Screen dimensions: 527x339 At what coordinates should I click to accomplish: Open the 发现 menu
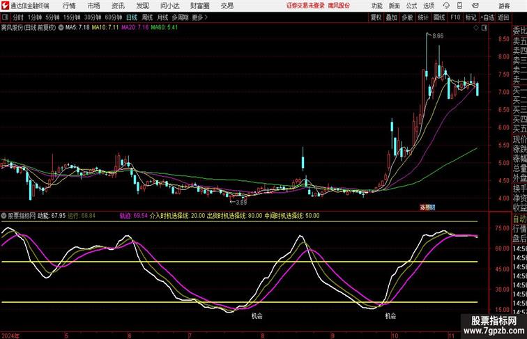coord(142,6)
